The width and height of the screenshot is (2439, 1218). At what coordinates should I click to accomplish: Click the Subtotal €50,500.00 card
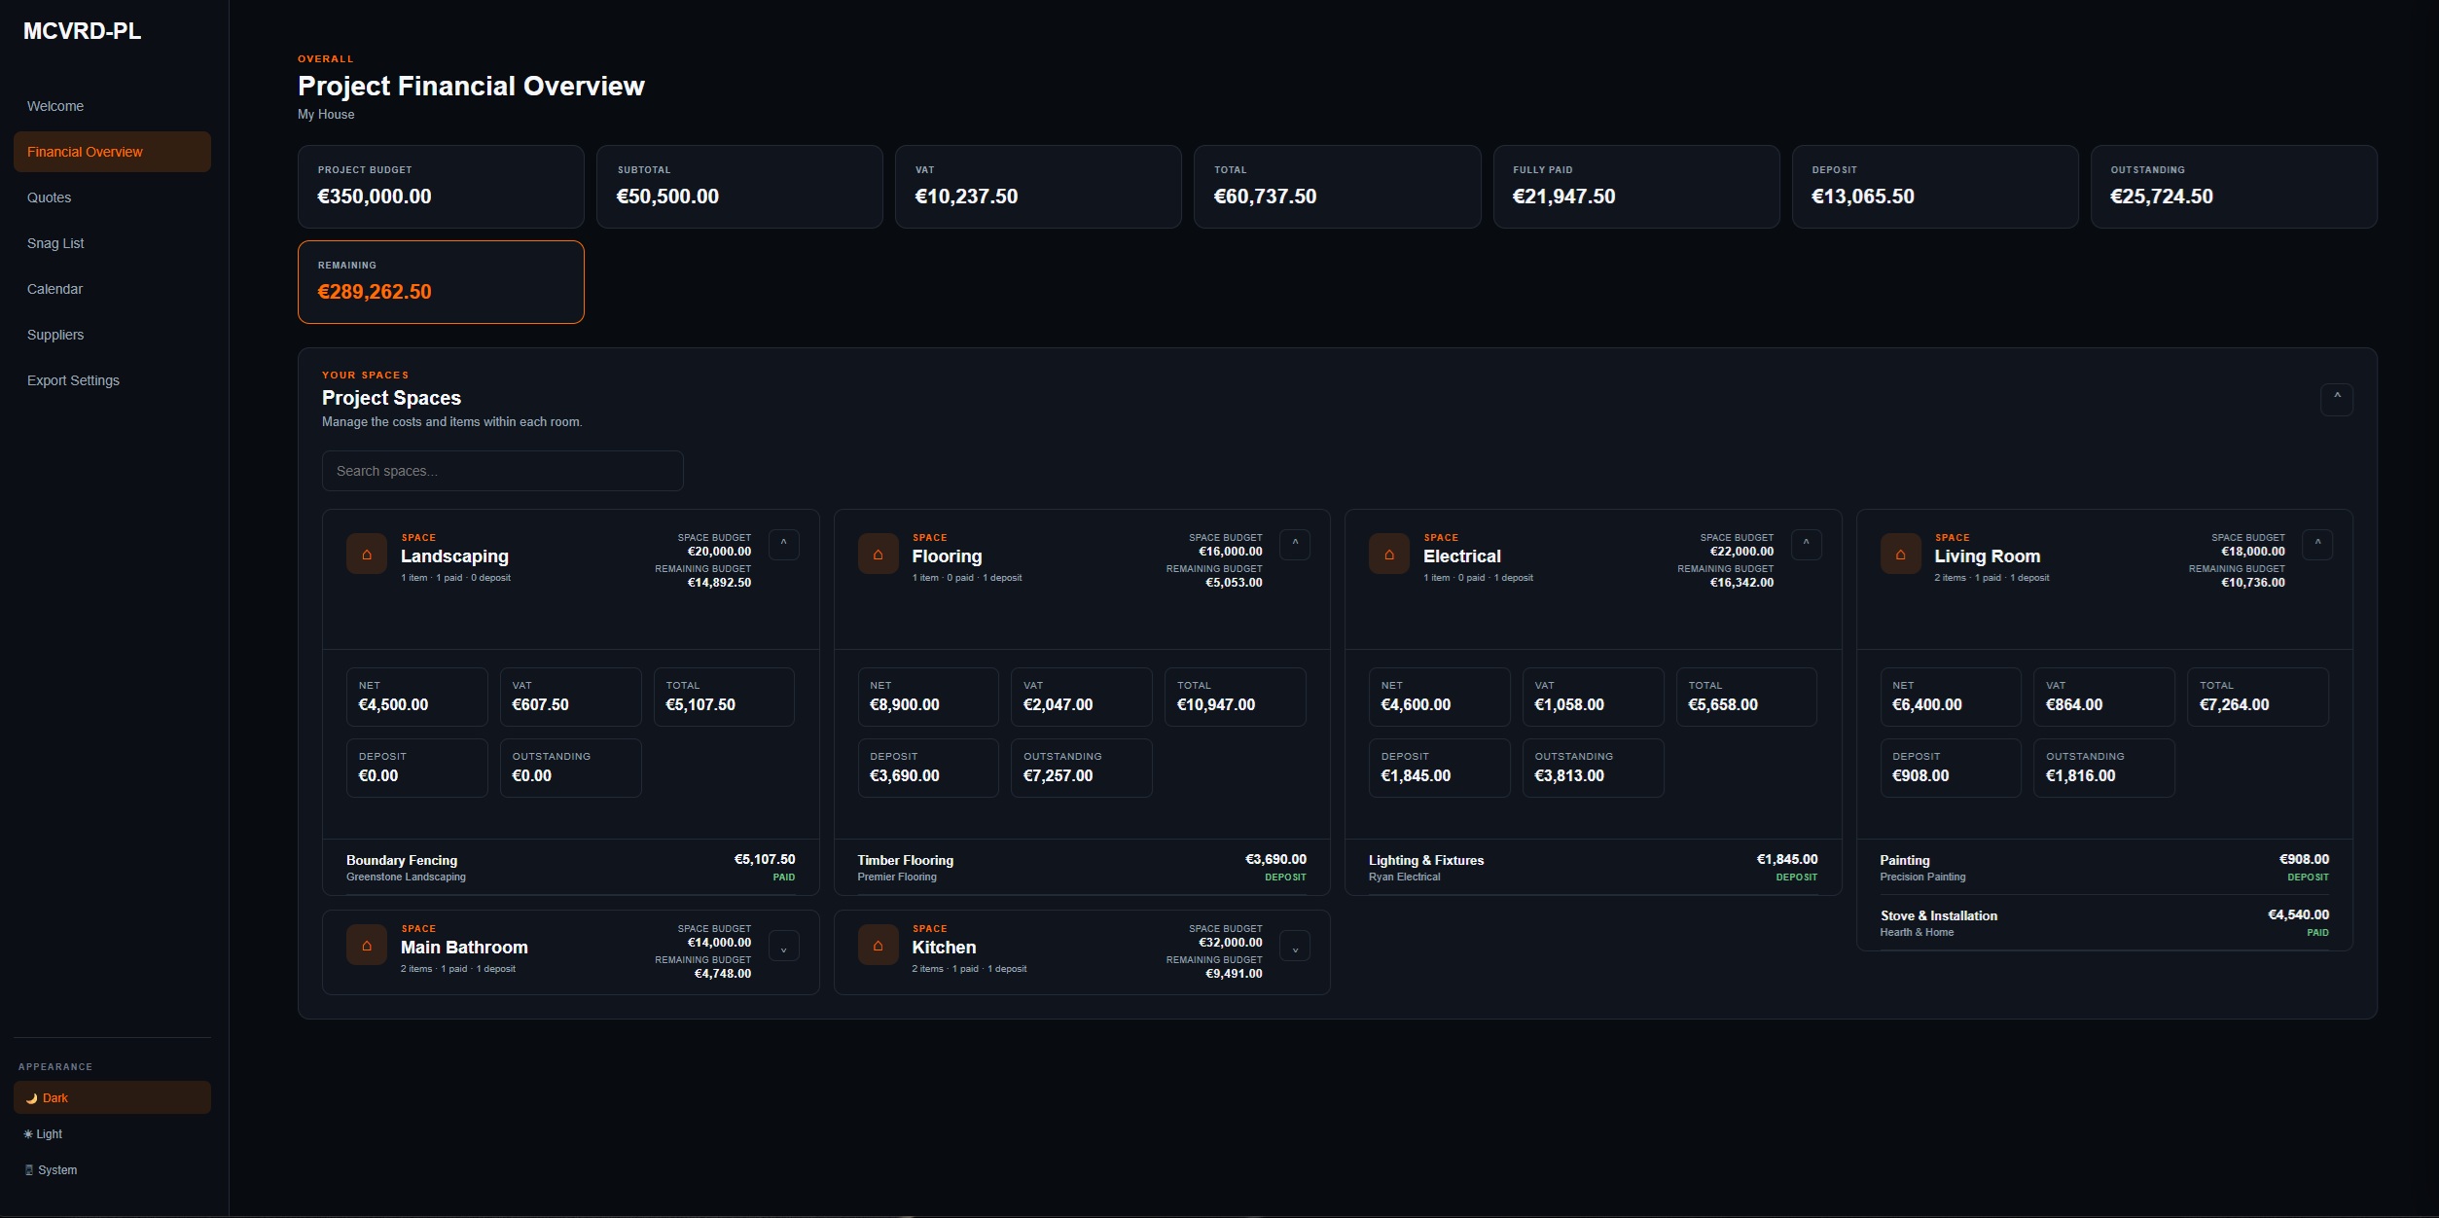click(739, 187)
